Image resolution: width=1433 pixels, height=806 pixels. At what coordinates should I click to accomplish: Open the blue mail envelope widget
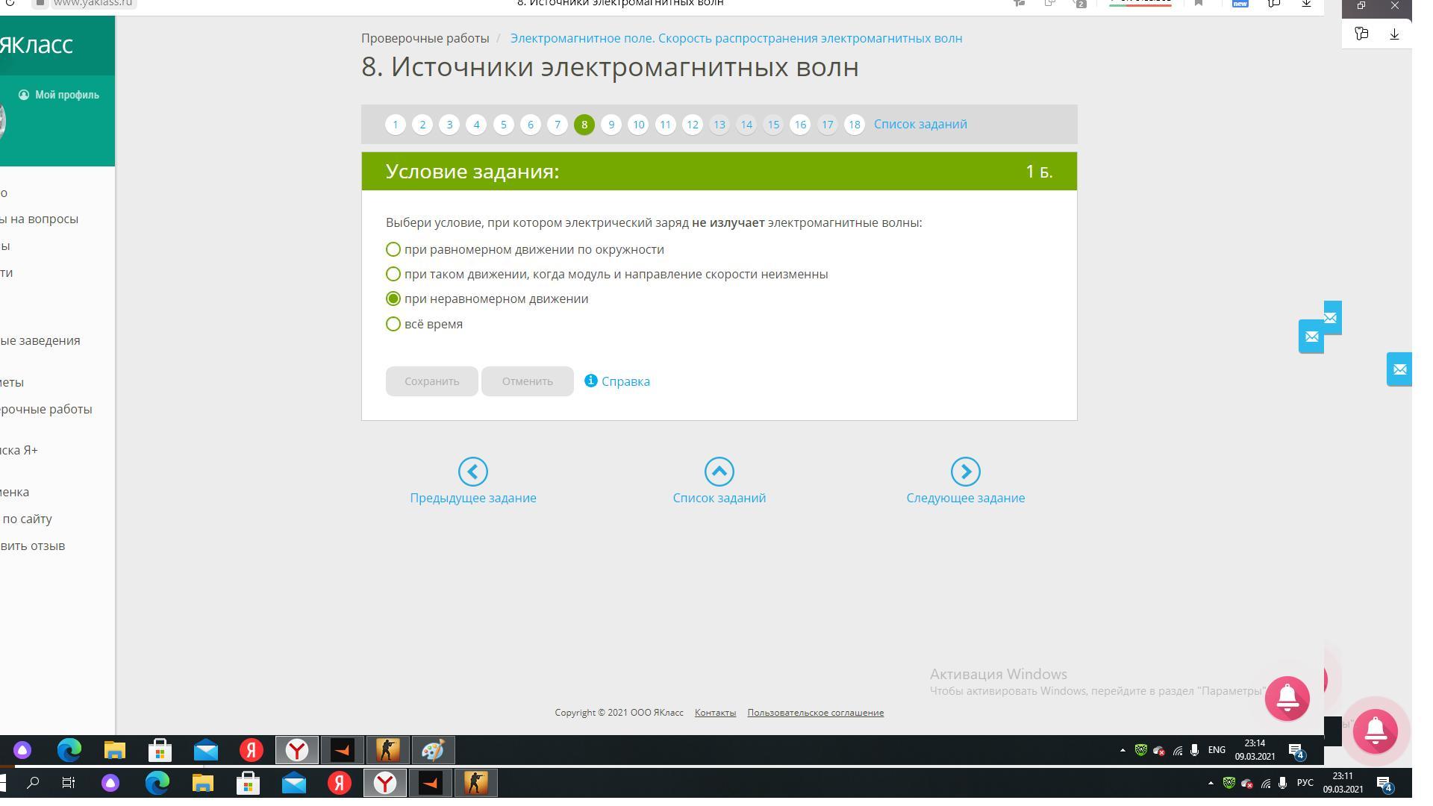(1399, 369)
